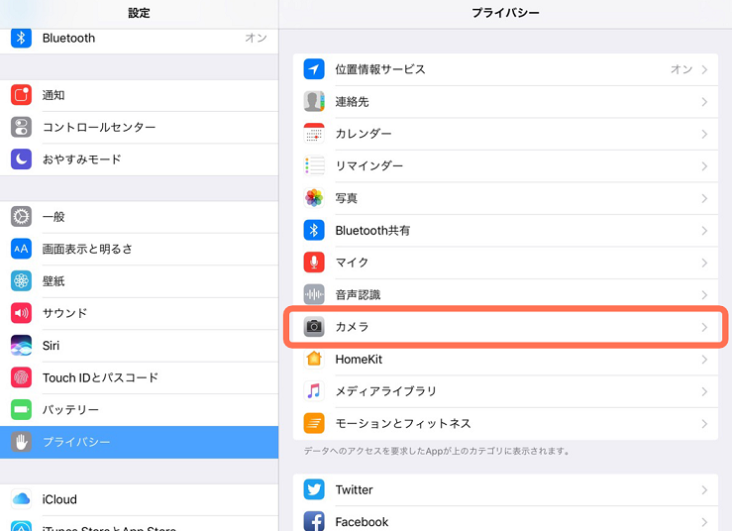Screen dimensions: 732x531
Task: Tap the iCloud cloud icon
Action: [21, 499]
